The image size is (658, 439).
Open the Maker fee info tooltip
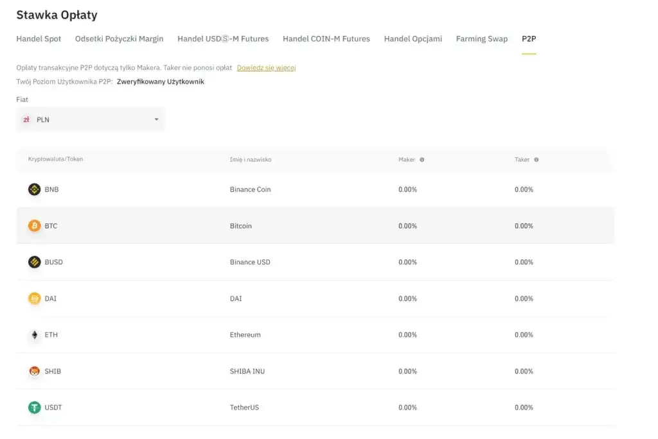click(422, 159)
